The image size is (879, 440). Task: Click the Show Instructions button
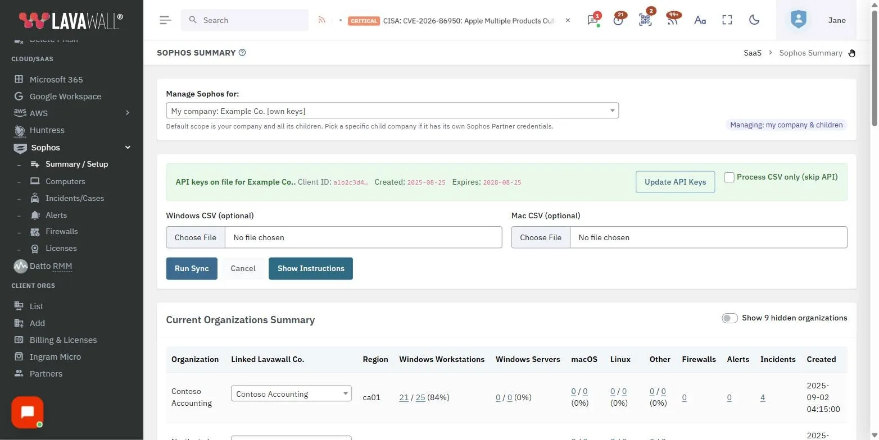[311, 268]
